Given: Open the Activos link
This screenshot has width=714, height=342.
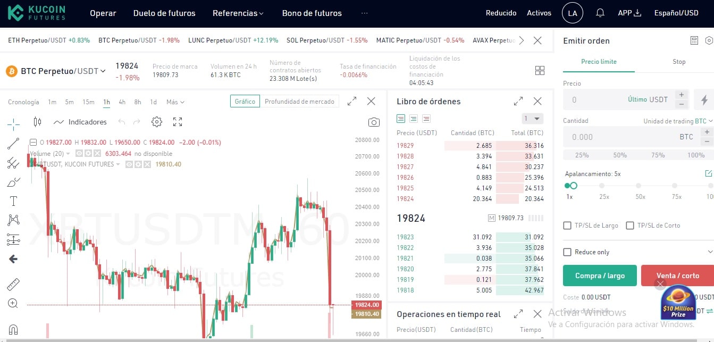Looking at the screenshot, I should point(539,13).
